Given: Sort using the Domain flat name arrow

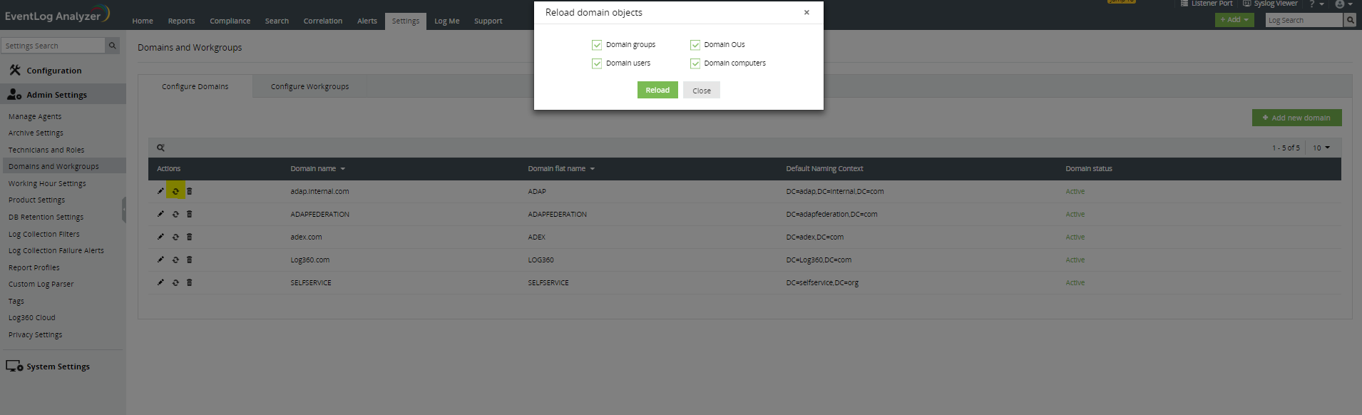Looking at the screenshot, I should coord(593,169).
